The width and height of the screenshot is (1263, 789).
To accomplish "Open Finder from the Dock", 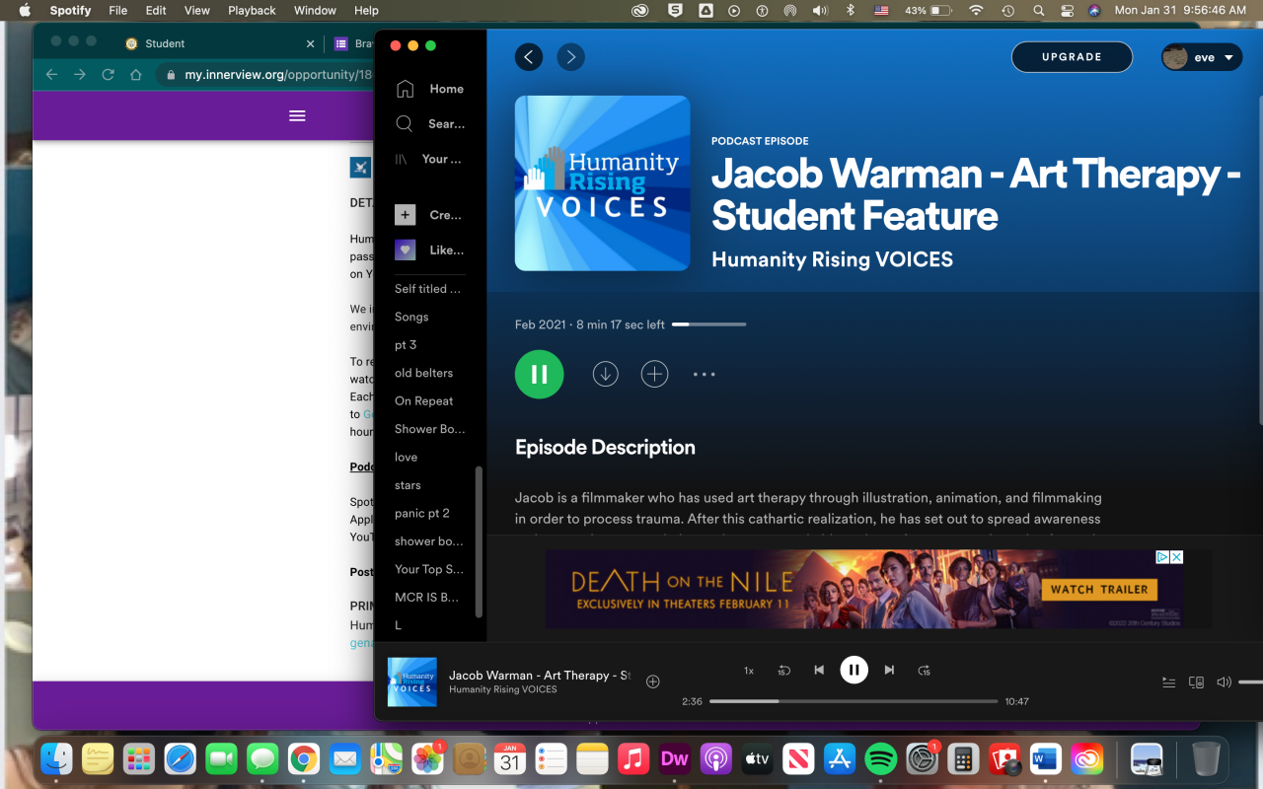I will [x=56, y=758].
